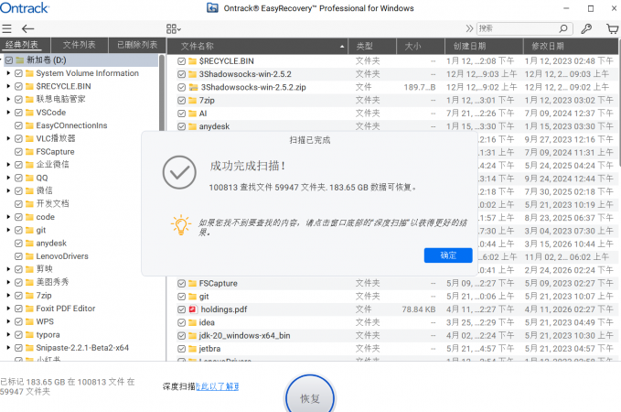Viewport: 621px width, 412px height.
Task: Switch to 已删除列表 tab
Action: click(x=137, y=45)
